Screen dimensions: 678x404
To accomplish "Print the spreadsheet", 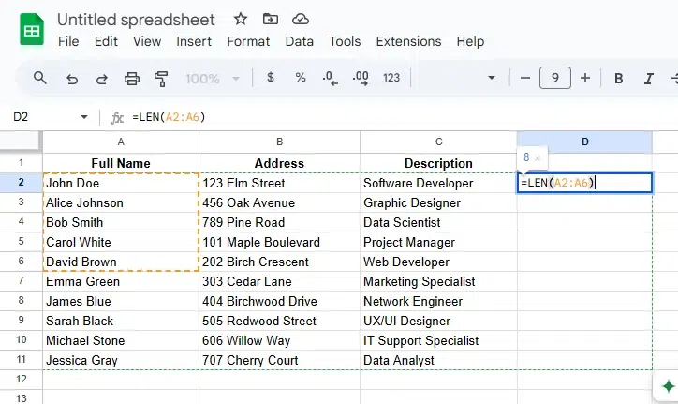I will (x=132, y=79).
